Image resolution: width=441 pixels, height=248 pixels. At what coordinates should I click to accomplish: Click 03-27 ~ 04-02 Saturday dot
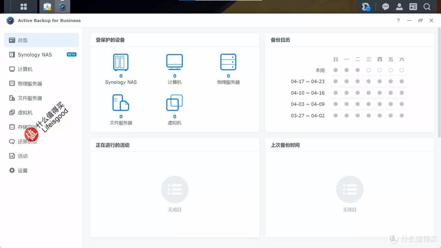pyautogui.click(x=402, y=115)
